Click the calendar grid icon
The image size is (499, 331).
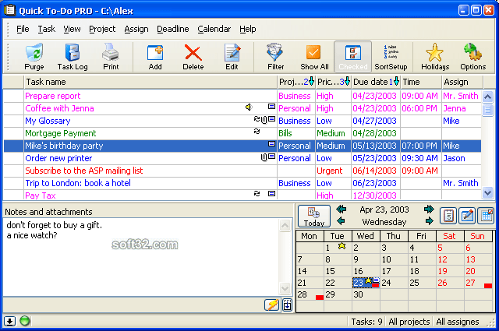coord(487,216)
